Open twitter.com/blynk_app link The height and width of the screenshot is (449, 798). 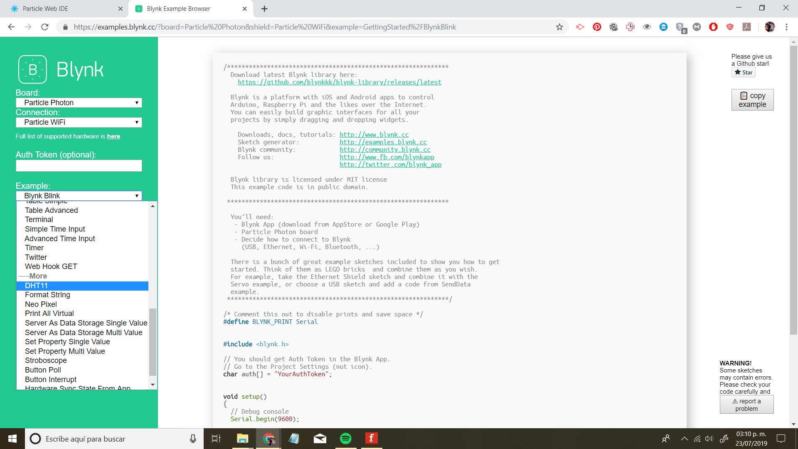tap(390, 165)
